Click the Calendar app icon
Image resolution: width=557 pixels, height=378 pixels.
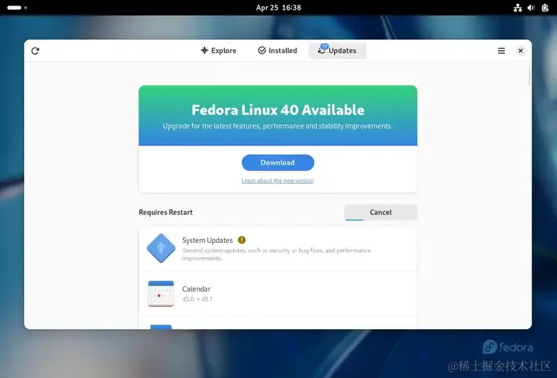tap(161, 294)
